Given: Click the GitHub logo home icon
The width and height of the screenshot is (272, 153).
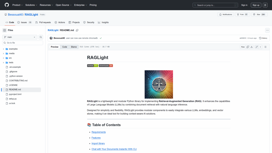Looking at the screenshot, I should pos(7,5).
